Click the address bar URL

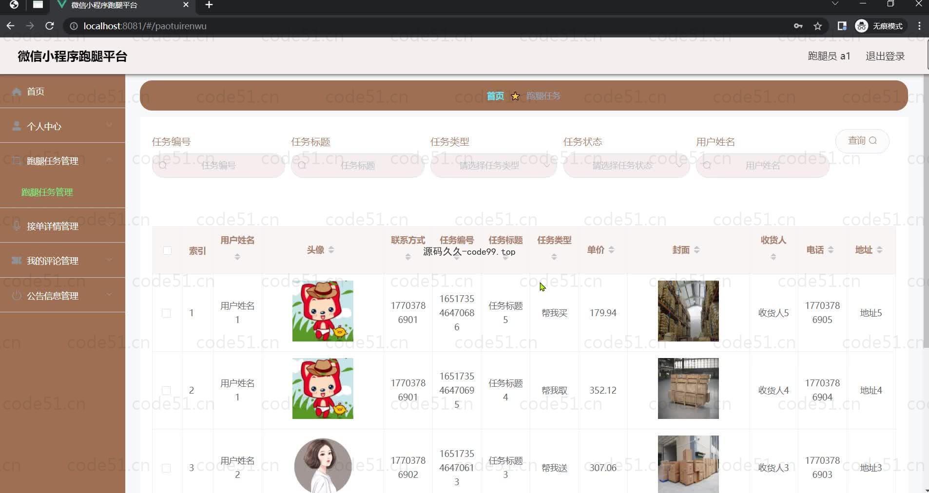[x=145, y=26]
